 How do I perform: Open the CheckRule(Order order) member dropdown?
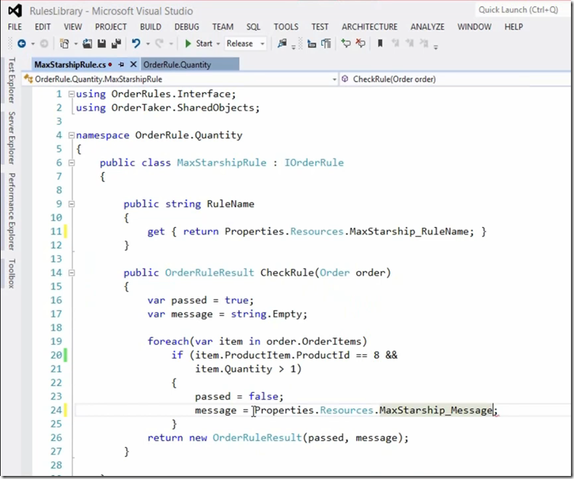456,79
